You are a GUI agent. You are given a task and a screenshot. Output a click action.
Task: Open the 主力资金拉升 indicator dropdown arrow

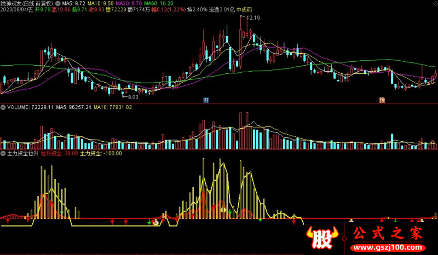pos(3,153)
